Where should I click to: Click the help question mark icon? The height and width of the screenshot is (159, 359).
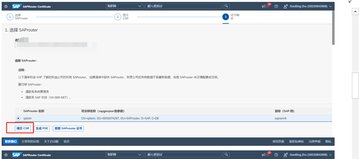[276, 6]
